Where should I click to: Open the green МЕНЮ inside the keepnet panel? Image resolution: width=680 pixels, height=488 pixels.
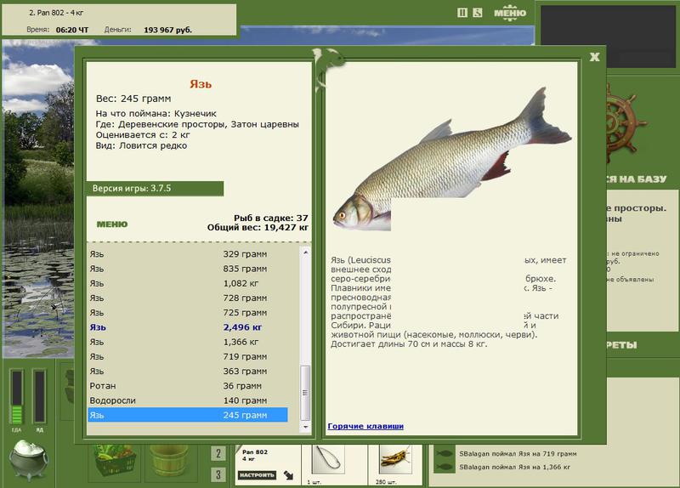(112, 224)
